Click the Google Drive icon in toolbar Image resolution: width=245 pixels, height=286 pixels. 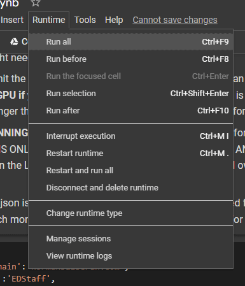pyautogui.click(x=14, y=42)
